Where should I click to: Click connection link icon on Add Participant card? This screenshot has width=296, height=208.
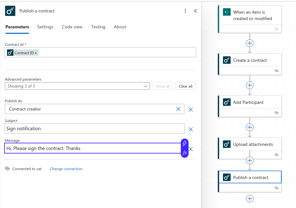point(276,113)
